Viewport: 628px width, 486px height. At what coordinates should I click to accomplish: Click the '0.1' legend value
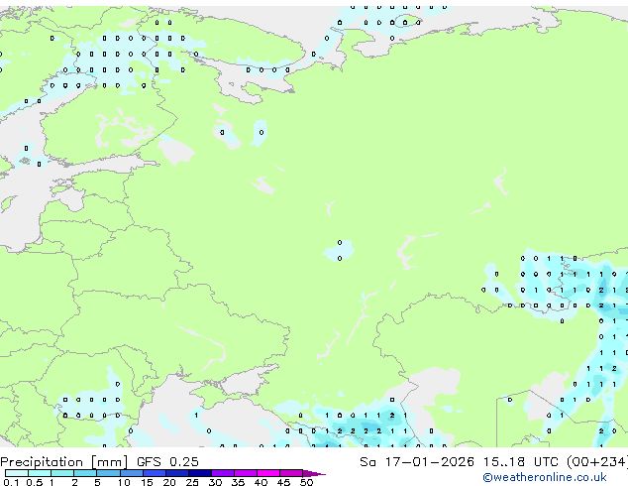11,482
